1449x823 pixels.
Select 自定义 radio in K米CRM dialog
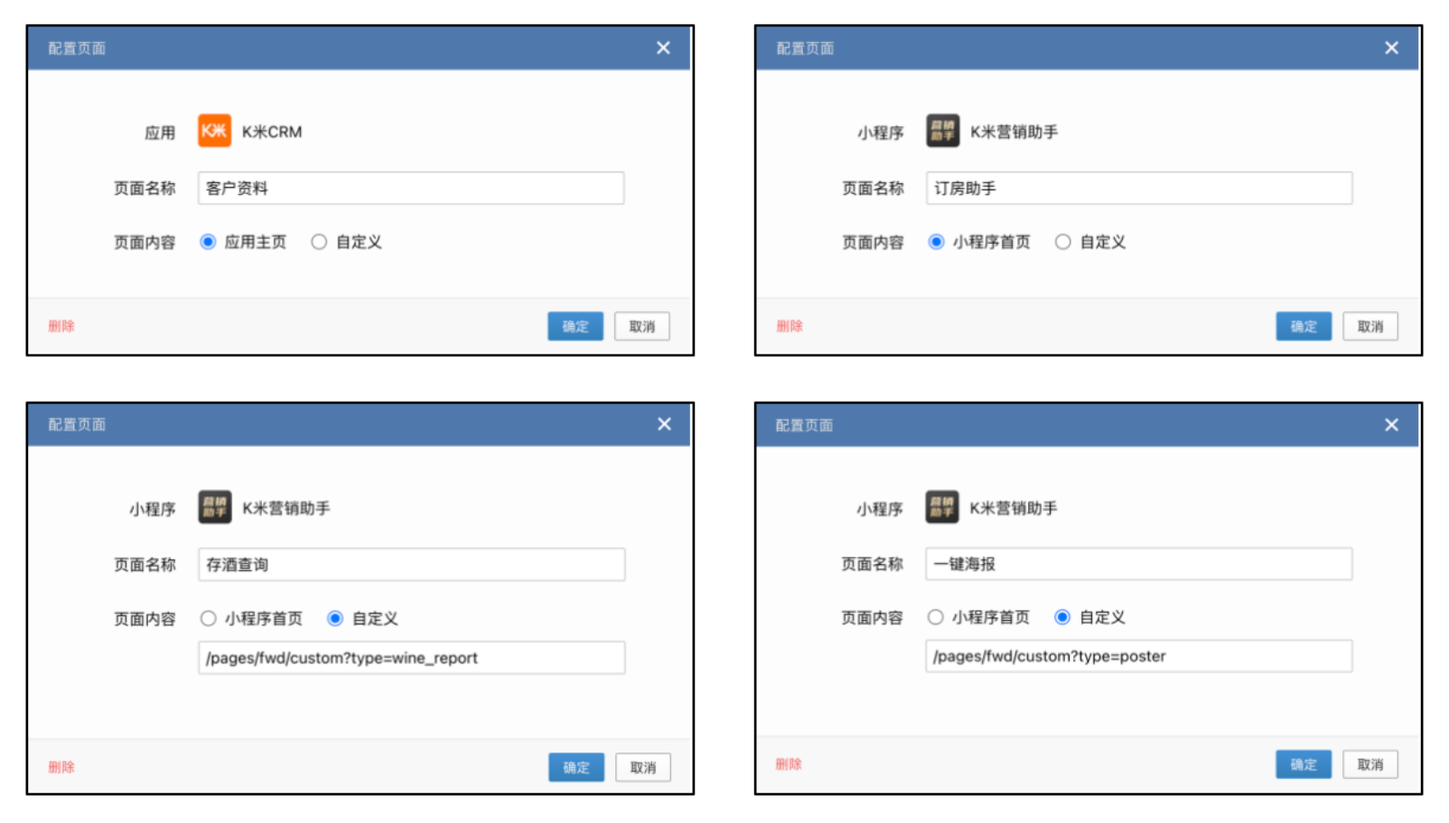tap(319, 242)
